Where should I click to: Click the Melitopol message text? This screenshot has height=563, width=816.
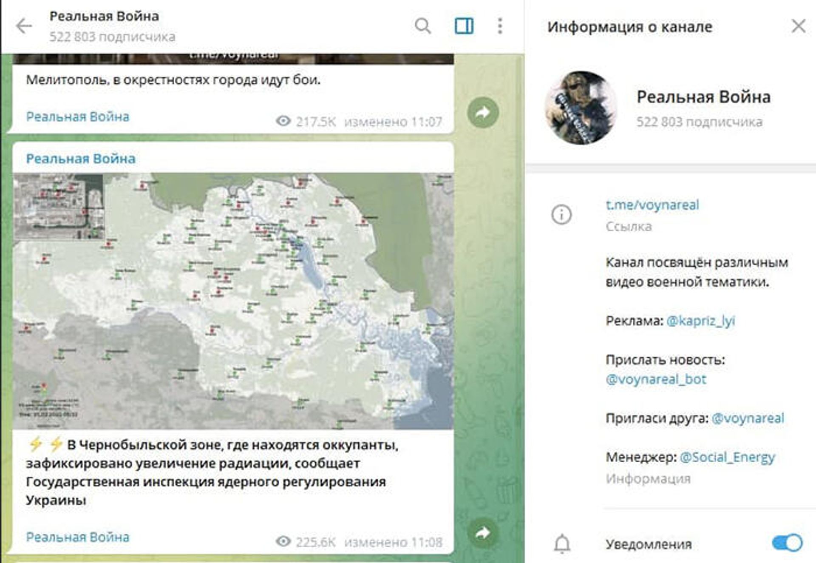(173, 80)
